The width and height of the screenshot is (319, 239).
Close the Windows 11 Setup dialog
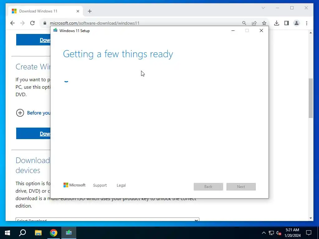coord(261,31)
